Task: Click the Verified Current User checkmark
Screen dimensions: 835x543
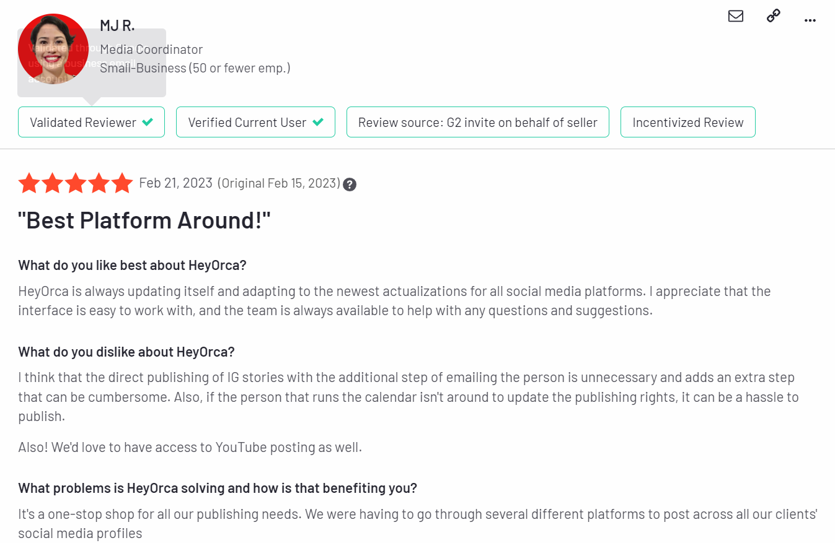Action: [x=317, y=123]
